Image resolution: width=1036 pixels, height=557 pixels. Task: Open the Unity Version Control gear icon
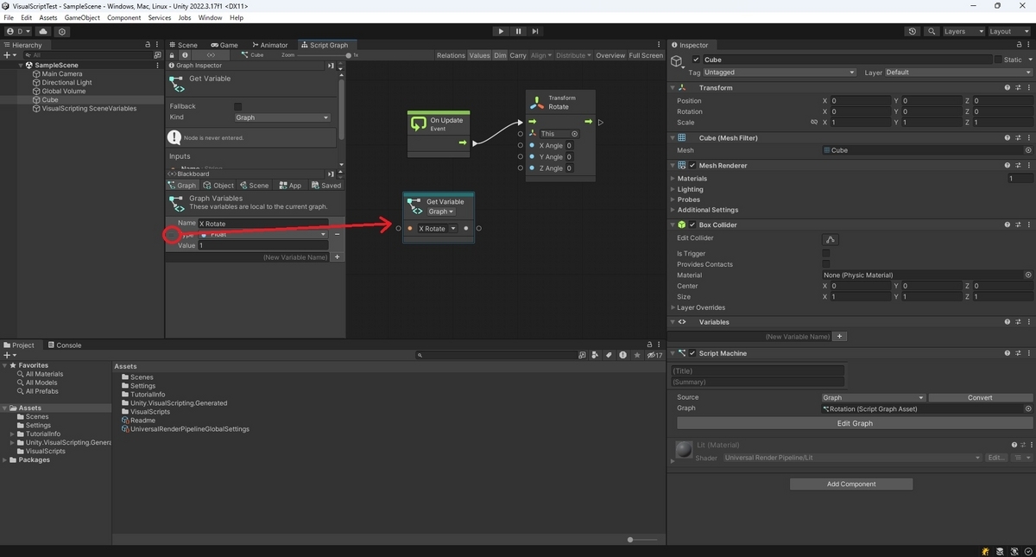(62, 31)
